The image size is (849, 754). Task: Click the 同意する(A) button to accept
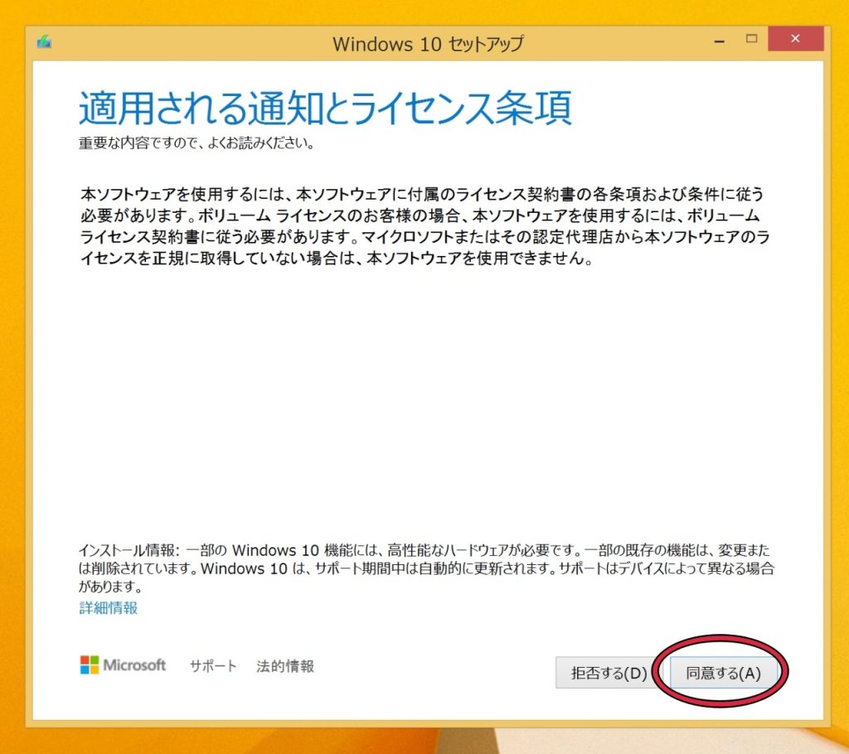coord(723,673)
